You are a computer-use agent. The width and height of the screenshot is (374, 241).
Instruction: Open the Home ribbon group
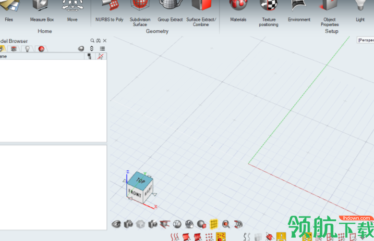(x=45, y=31)
